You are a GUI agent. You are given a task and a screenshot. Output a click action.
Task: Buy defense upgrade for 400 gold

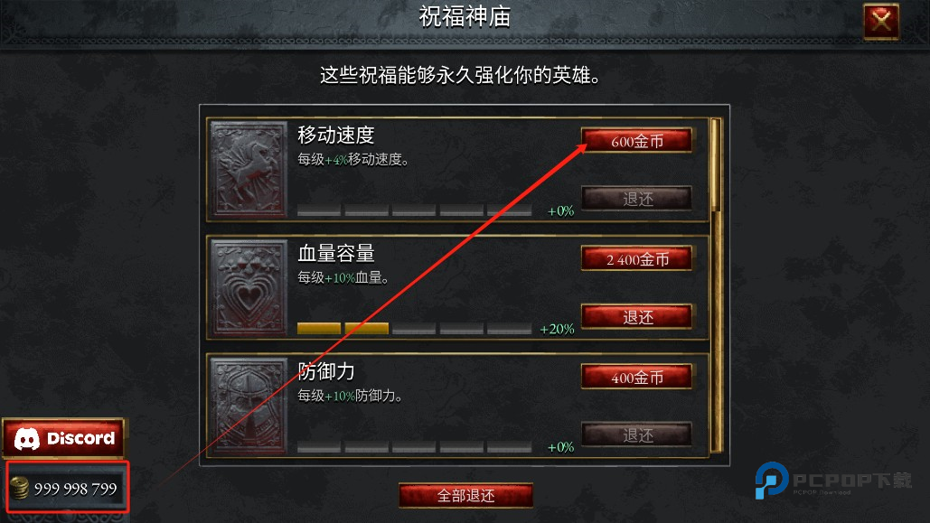click(x=636, y=377)
